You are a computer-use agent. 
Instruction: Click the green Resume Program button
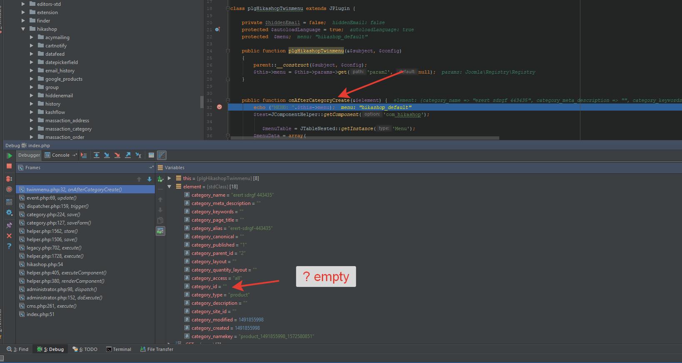click(9, 156)
